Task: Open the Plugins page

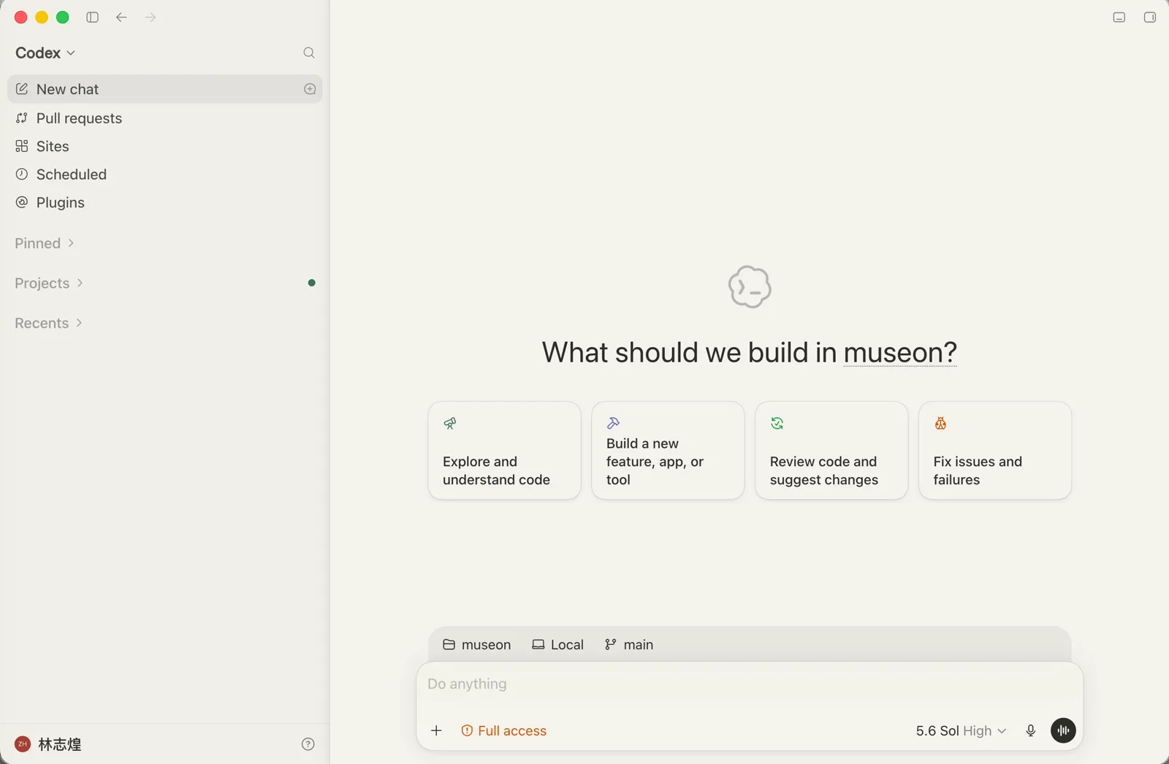Action: [x=164, y=202]
